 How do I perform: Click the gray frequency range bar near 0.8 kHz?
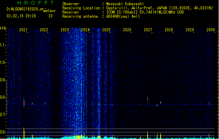point(7,97)
